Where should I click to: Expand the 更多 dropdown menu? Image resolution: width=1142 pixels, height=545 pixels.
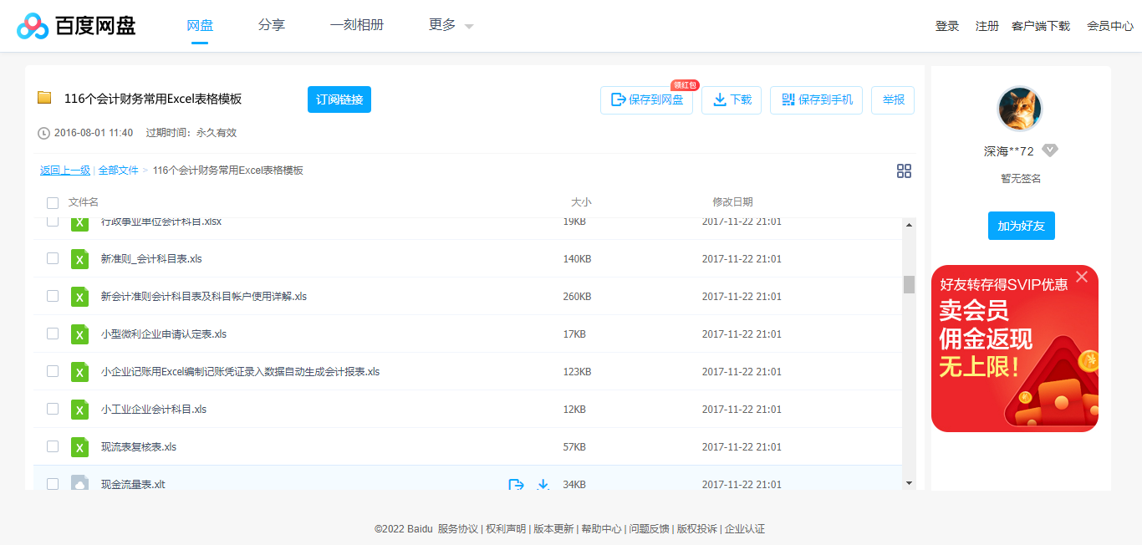click(x=449, y=25)
